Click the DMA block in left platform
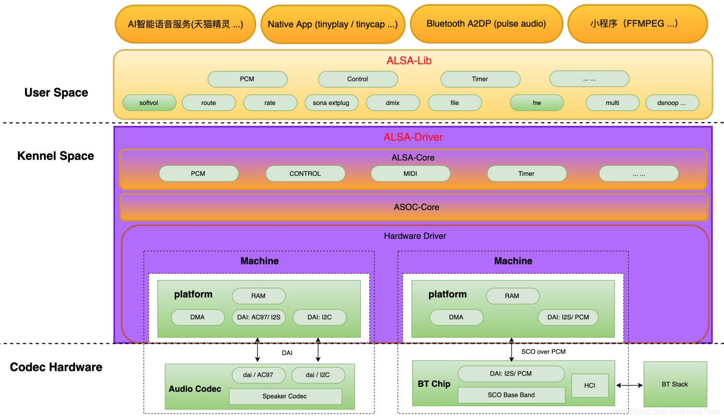The image size is (724, 420). tap(197, 317)
